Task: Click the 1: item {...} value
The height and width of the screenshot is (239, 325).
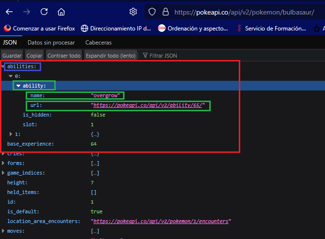Action: coord(95,134)
